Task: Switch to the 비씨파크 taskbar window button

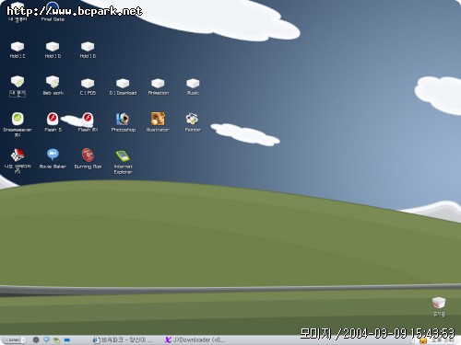Action: click(123, 339)
